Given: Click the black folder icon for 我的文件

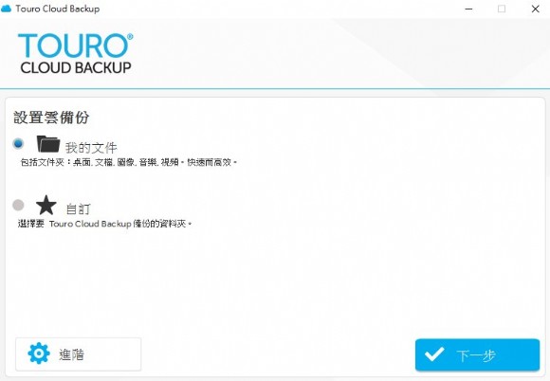Looking at the screenshot, I should 48,144.
